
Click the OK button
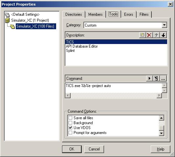pyautogui.click(x=72, y=149)
